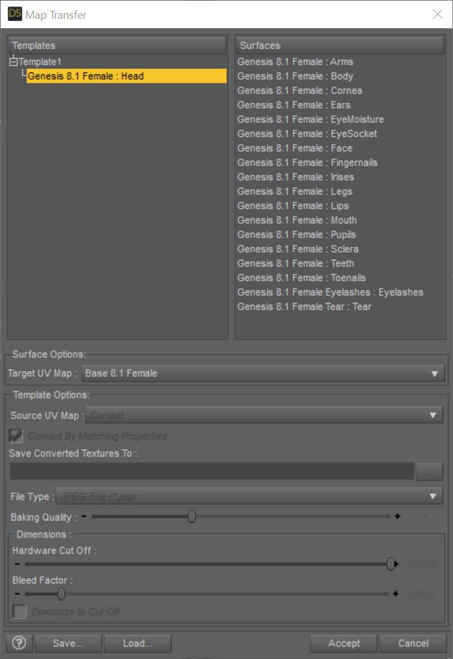Select Genesis 8.1 Female : Face surface
The image size is (453, 659).
click(x=295, y=148)
